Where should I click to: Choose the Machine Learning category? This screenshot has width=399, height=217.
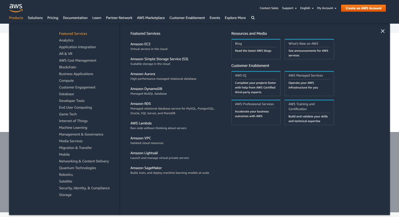73,128
